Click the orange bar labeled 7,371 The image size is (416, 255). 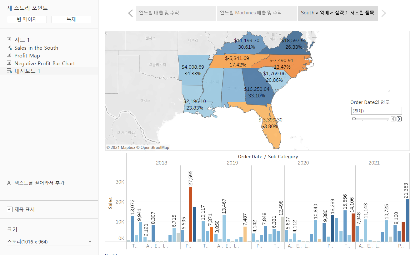[212, 234]
